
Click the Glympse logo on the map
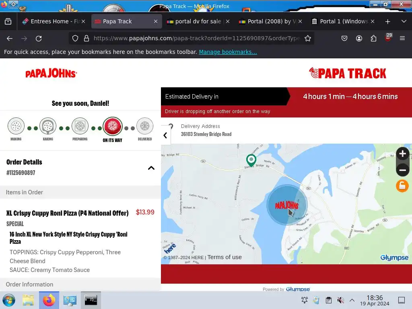click(x=394, y=258)
